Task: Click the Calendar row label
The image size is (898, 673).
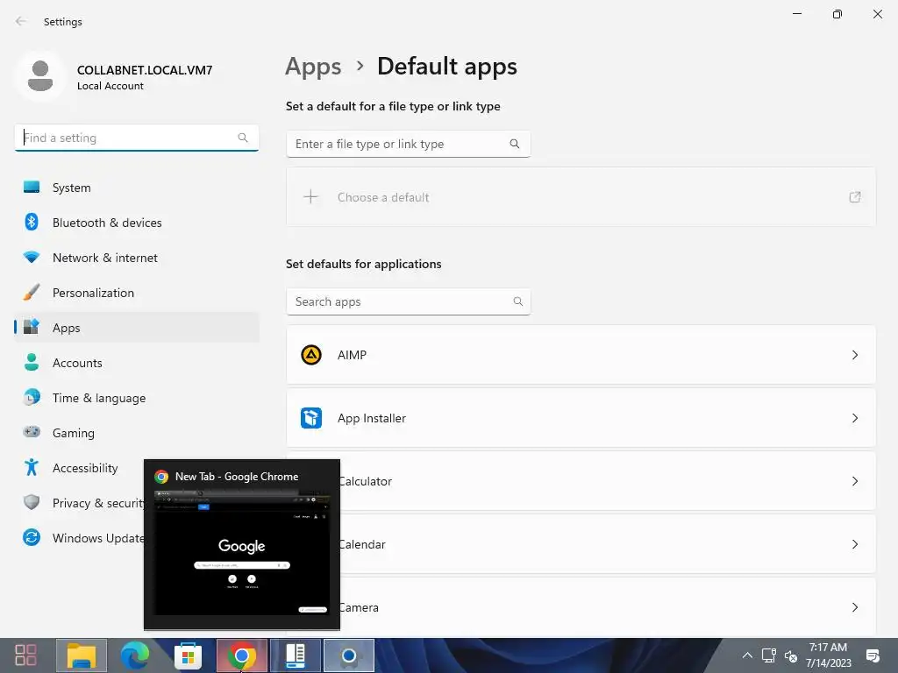Action: tap(362, 544)
